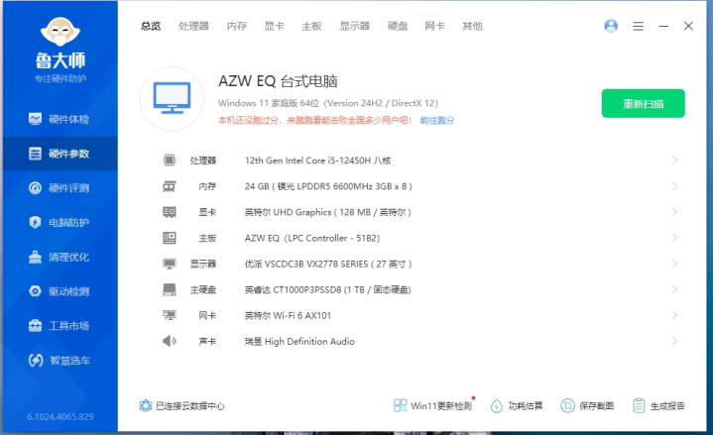The width and height of the screenshot is (713, 435).
Task: Switch to the 处理器 tab
Action: [193, 26]
